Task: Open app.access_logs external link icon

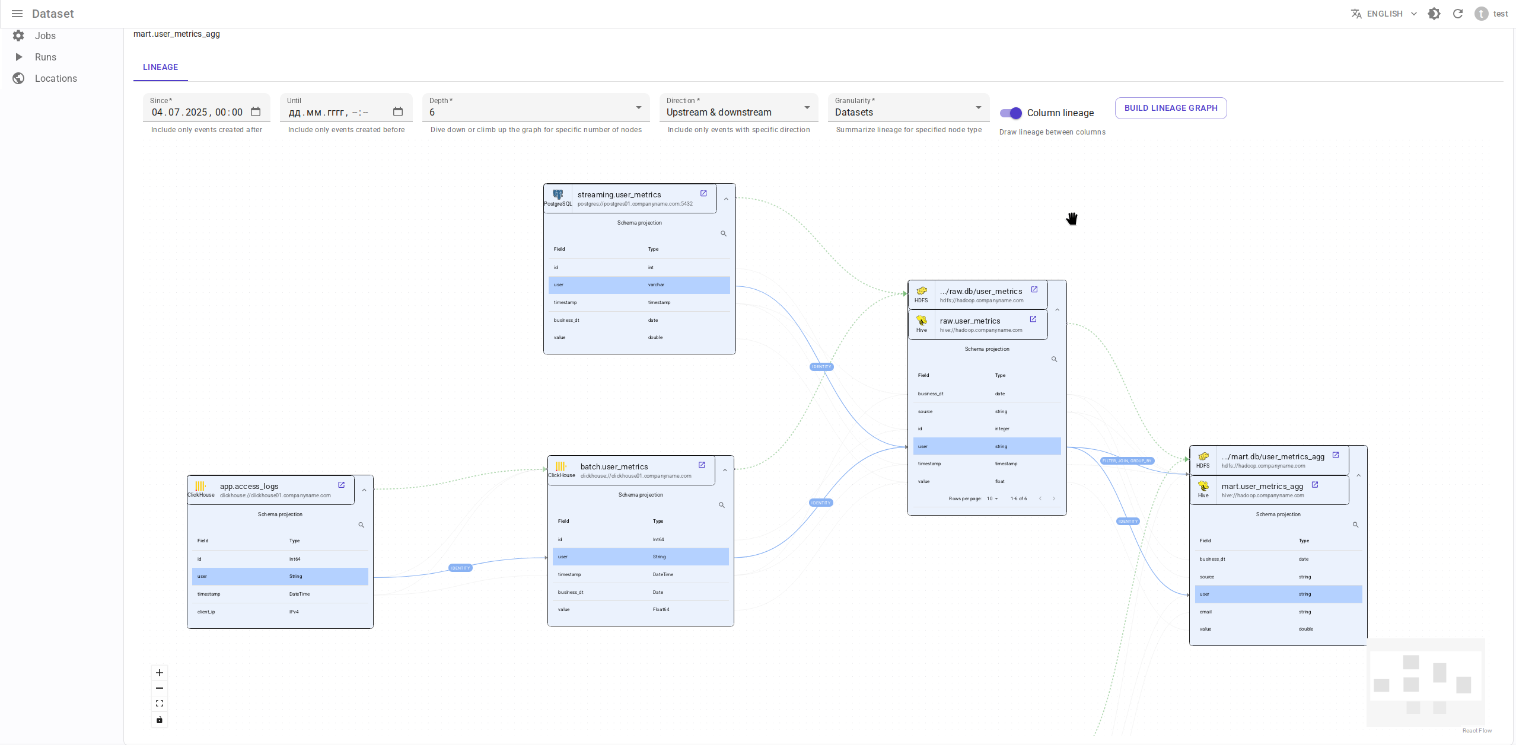Action: pos(342,485)
